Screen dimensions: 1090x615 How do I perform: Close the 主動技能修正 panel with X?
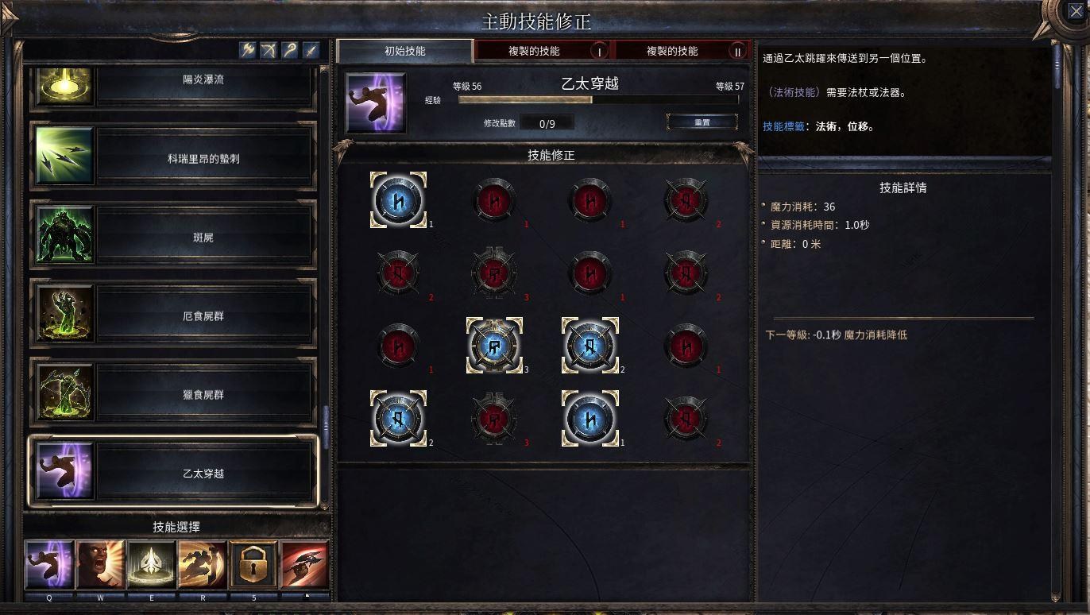(1074, 12)
